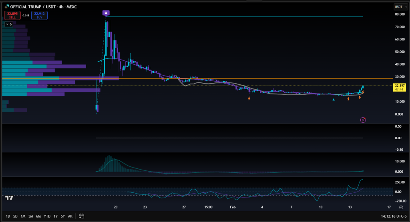410x222 pixels.
Task: Click the 27 date label on time axis
Action: 184,207
